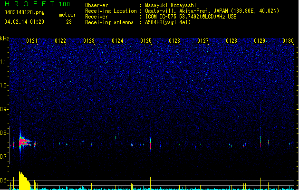Viewport: 299px width, 190px height.
Task: Click the 1.1 frequency axis label
Action: (4, 62)
